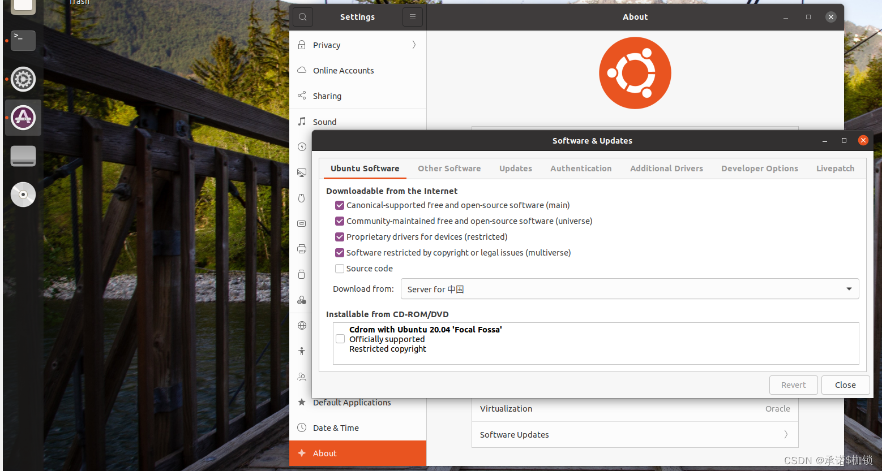Launch the Terminal from the dock

[x=23, y=41]
